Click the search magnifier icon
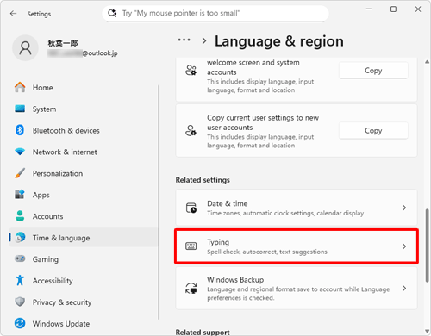Image resolution: width=431 pixels, height=336 pixels. [112, 13]
